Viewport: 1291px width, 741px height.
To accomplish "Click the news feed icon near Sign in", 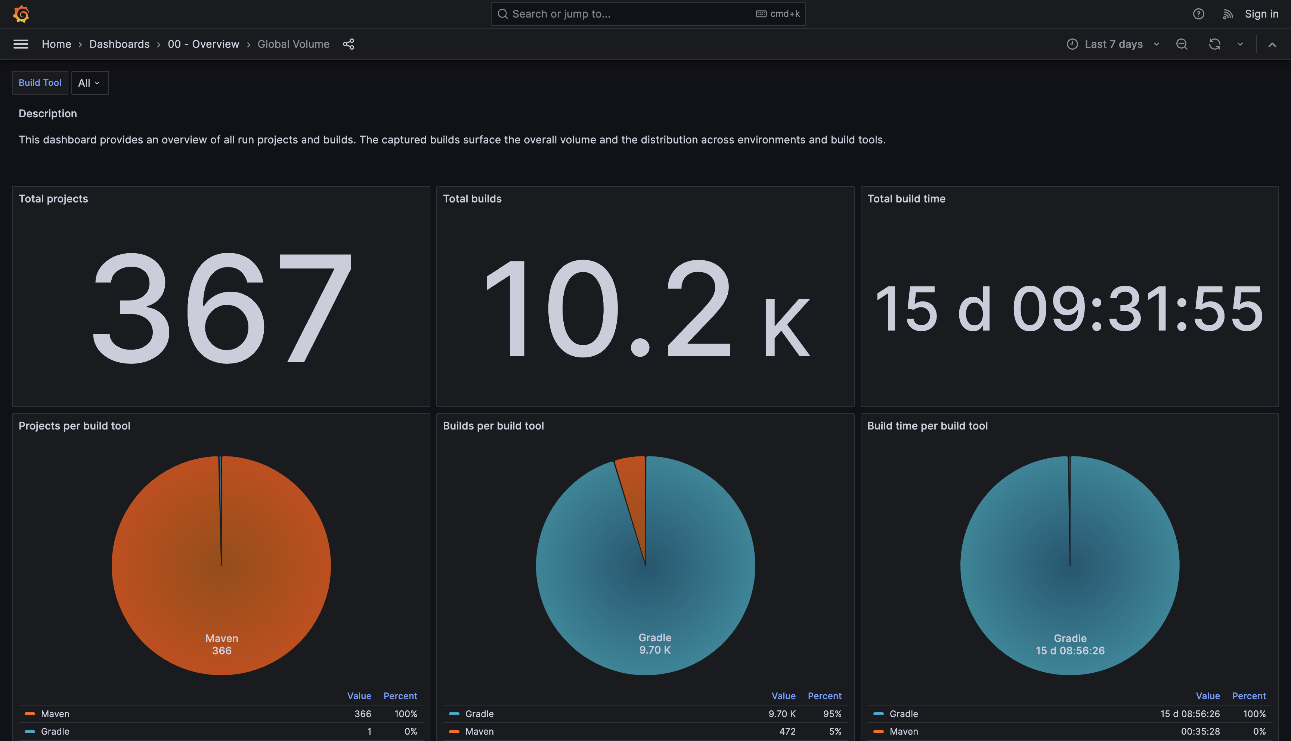I will tap(1228, 14).
